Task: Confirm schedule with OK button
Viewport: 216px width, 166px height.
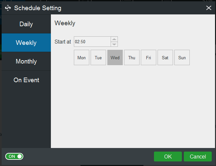Action: tap(168, 157)
